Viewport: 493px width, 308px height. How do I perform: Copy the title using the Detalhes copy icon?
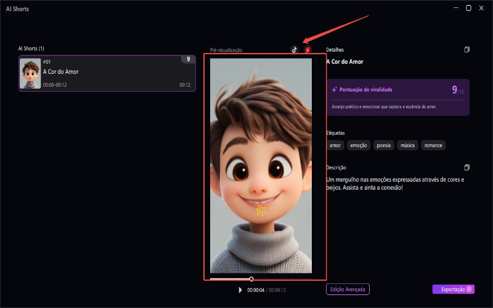[467, 50]
